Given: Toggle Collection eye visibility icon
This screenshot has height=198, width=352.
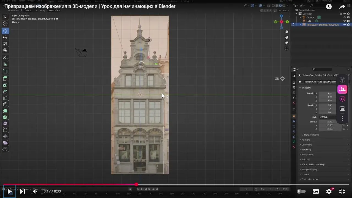Looking at the screenshot, I should pyautogui.click(x=345, y=14).
